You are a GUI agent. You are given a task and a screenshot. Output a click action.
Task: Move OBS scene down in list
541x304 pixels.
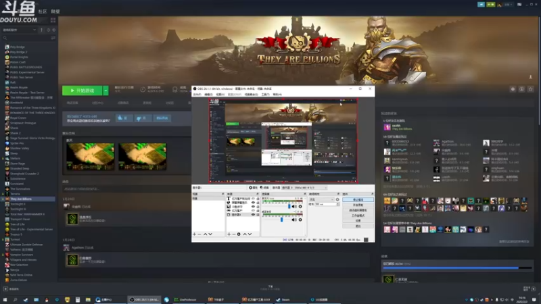pos(210,234)
